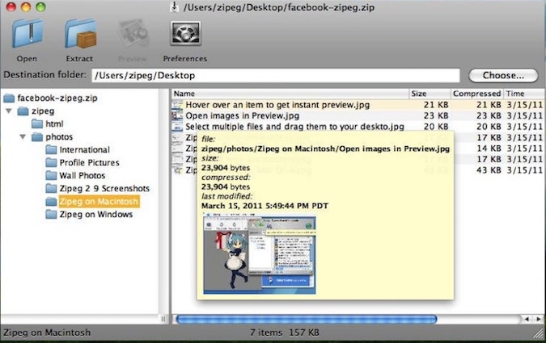Image resolution: width=546 pixels, height=343 pixels.
Task: Collapse the zipeg folder disclosure triangle
Action: tap(9, 111)
